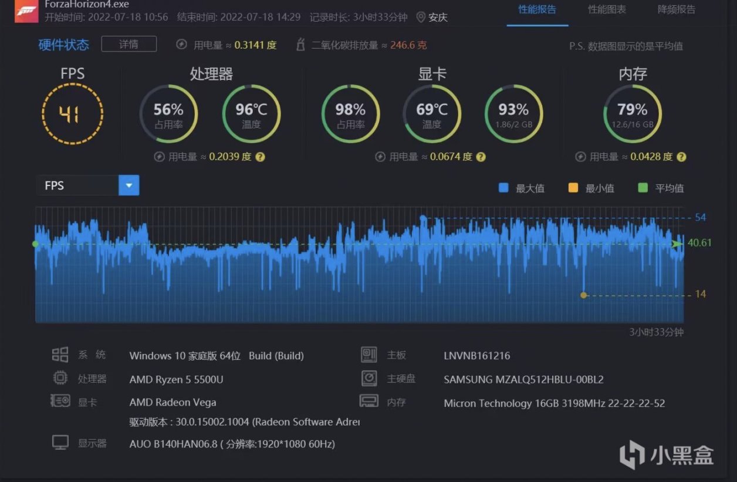This screenshot has width=737, height=482.
Task: Click the memory 79% usage gauge
Action: click(633, 114)
